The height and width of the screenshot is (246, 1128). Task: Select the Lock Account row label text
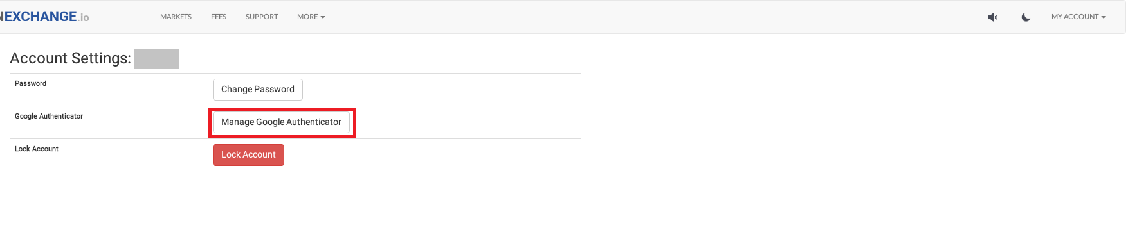[37, 149]
